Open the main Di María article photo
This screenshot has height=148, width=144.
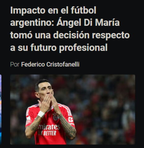[73, 110]
